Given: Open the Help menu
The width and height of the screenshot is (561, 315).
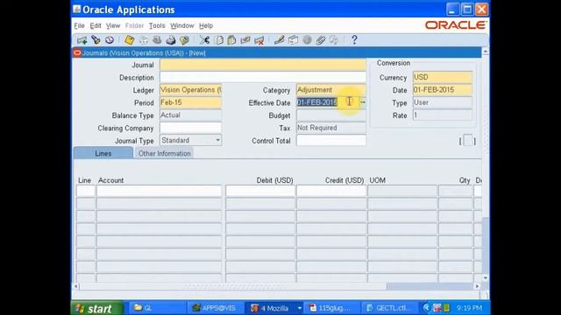Looking at the screenshot, I should point(206,25).
